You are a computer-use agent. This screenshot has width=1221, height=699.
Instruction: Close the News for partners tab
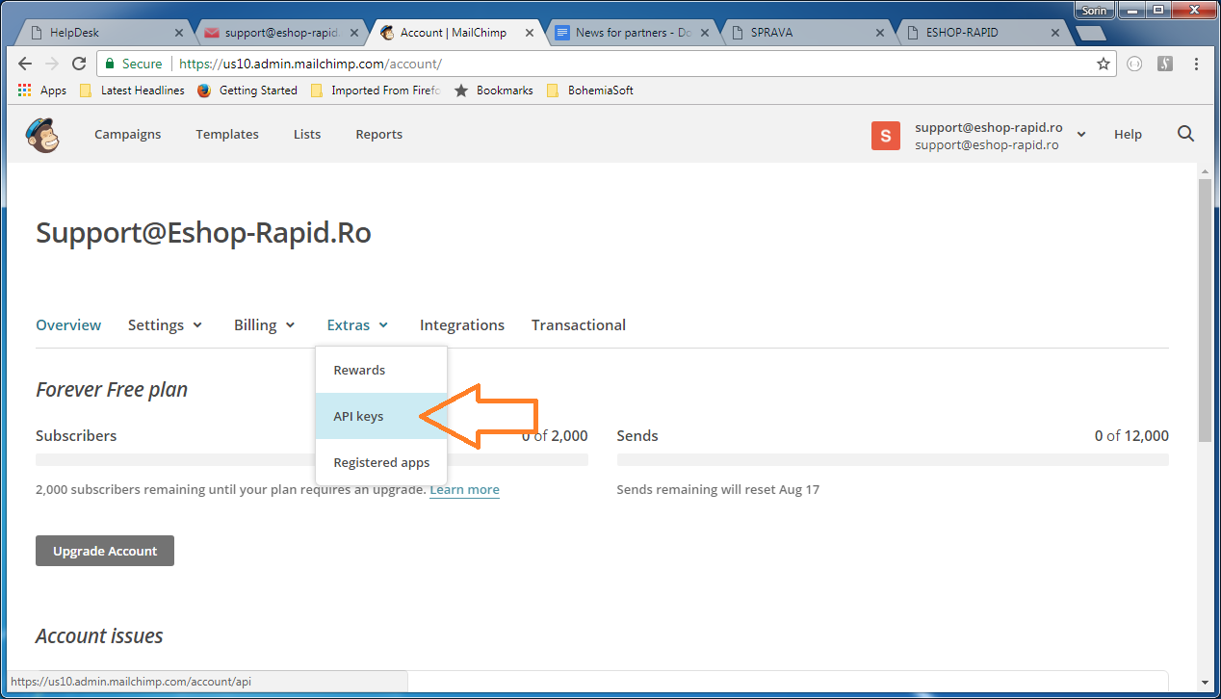tap(705, 33)
